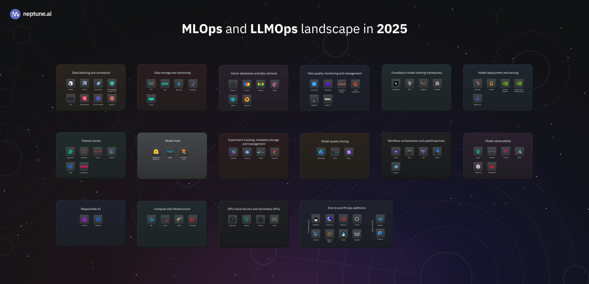
Task: Select the Tecton logo in Feature stores
Action: point(98,151)
